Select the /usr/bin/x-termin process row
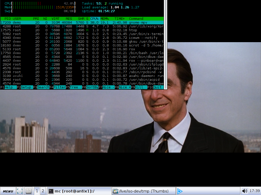261x195 pixels. click(x=82, y=34)
